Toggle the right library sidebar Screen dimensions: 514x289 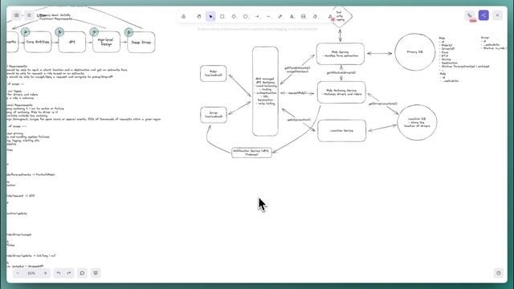[497, 15]
